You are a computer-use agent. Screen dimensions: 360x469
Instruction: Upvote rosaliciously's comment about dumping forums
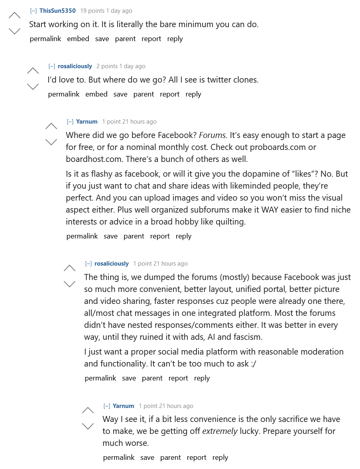pyautogui.click(x=69, y=268)
